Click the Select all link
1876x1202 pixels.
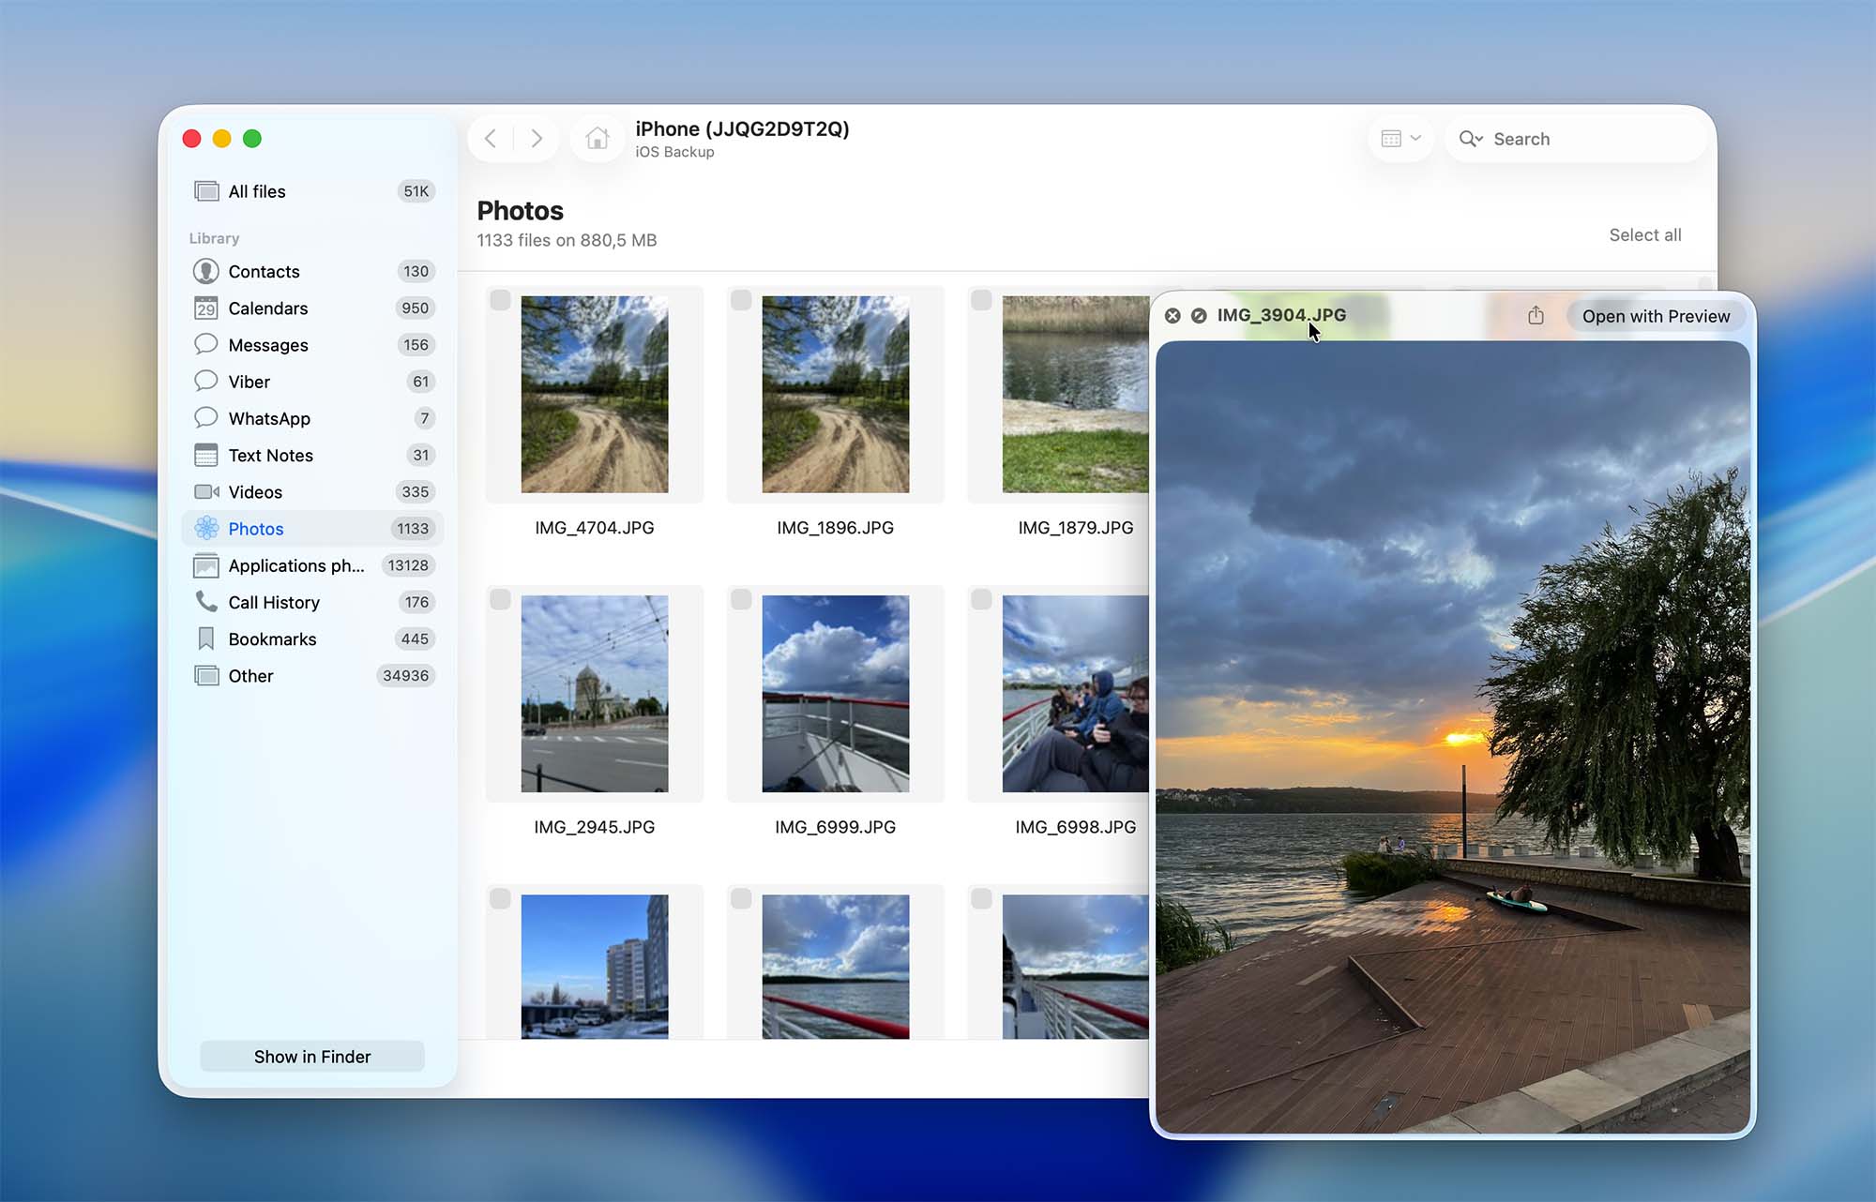coord(1644,235)
